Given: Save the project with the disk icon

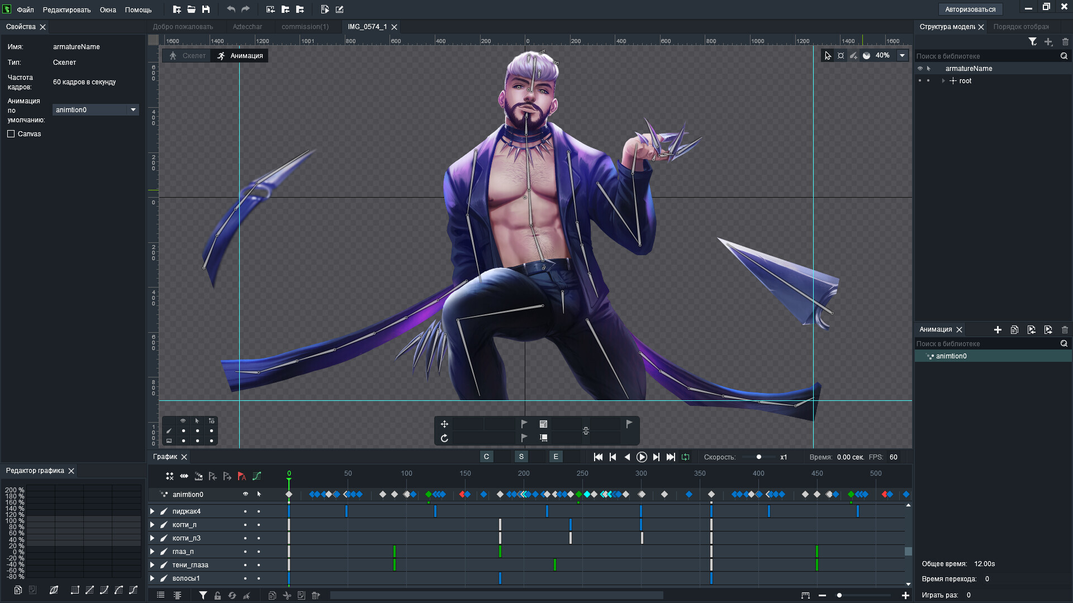Looking at the screenshot, I should pyautogui.click(x=206, y=9).
